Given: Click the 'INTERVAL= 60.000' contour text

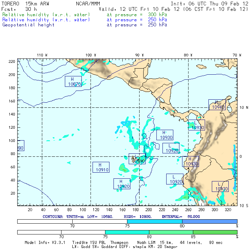Looking at the screenshot, I should (181, 217).
